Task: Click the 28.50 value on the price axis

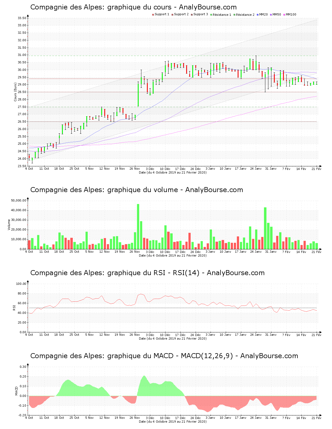Action: pos(22,92)
